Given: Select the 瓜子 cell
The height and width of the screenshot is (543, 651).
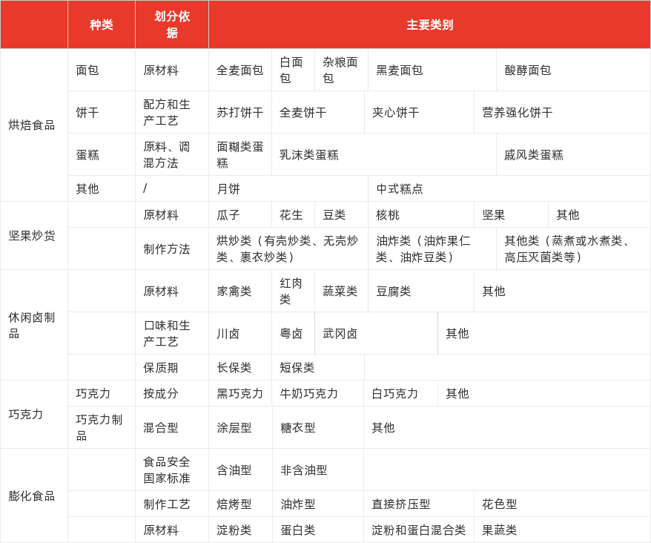Looking at the screenshot, I should tap(240, 214).
